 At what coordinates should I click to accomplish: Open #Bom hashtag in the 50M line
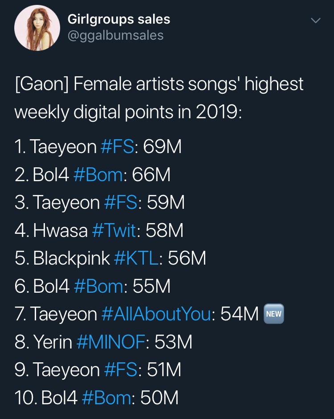tap(107, 398)
